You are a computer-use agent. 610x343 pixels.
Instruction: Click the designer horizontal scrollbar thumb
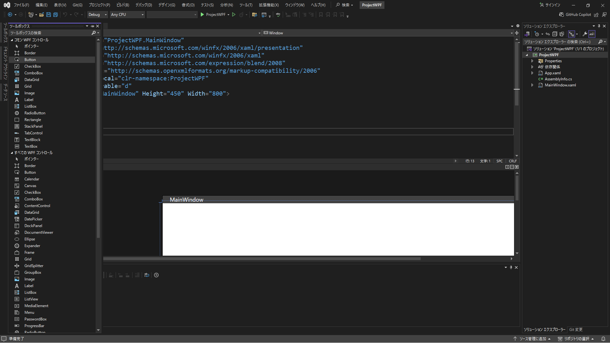click(262, 259)
